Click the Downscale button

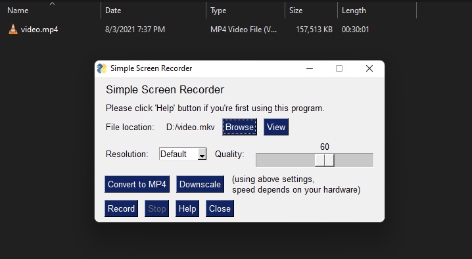(x=201, y=184)
